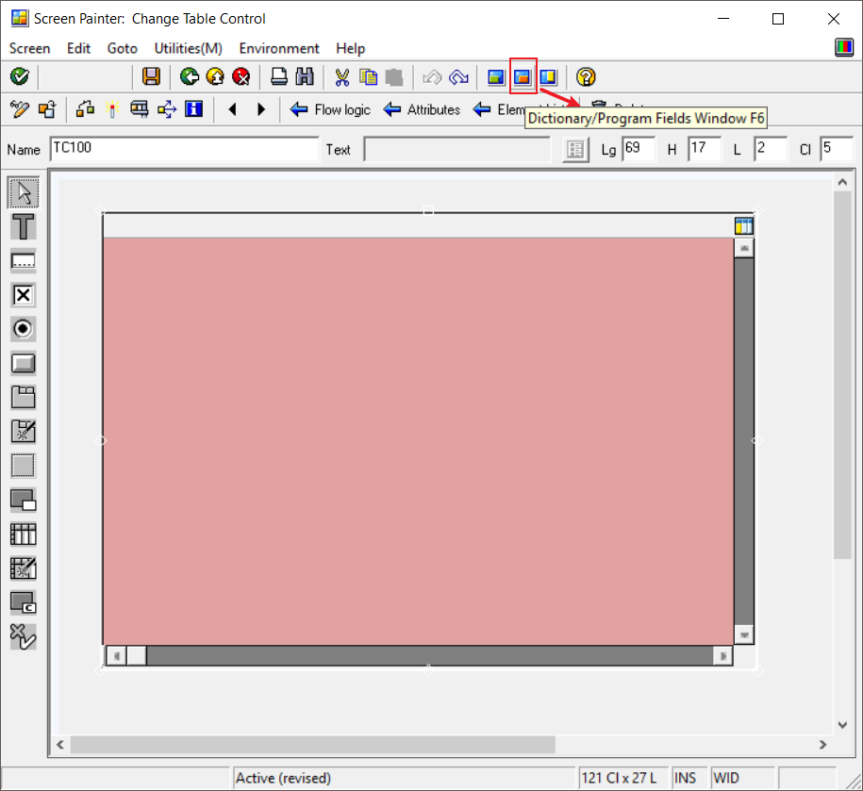Click the Name field containing TC100

click(x=184, y=149)
